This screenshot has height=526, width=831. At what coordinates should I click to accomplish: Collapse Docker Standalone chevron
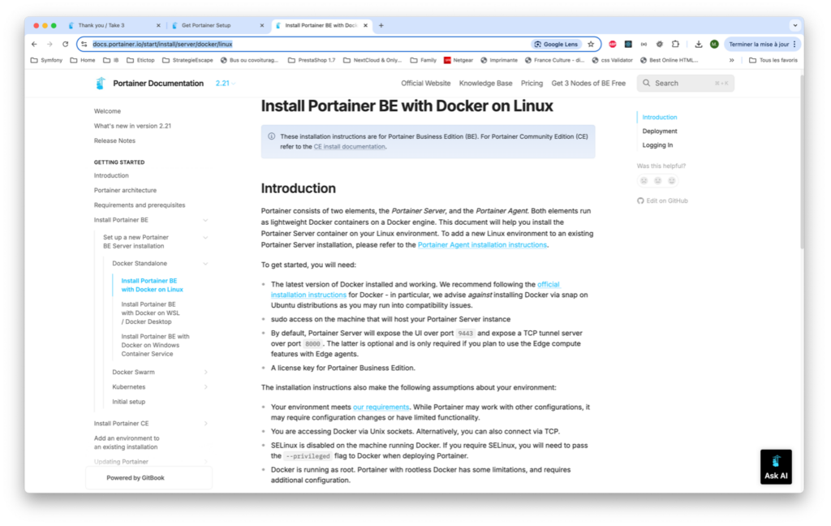[205, 264]
